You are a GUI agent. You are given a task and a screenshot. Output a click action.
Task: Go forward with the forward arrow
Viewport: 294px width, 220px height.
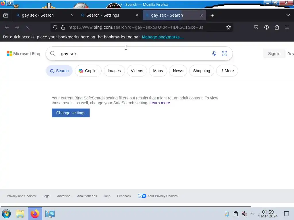click(x=17, y=27)
